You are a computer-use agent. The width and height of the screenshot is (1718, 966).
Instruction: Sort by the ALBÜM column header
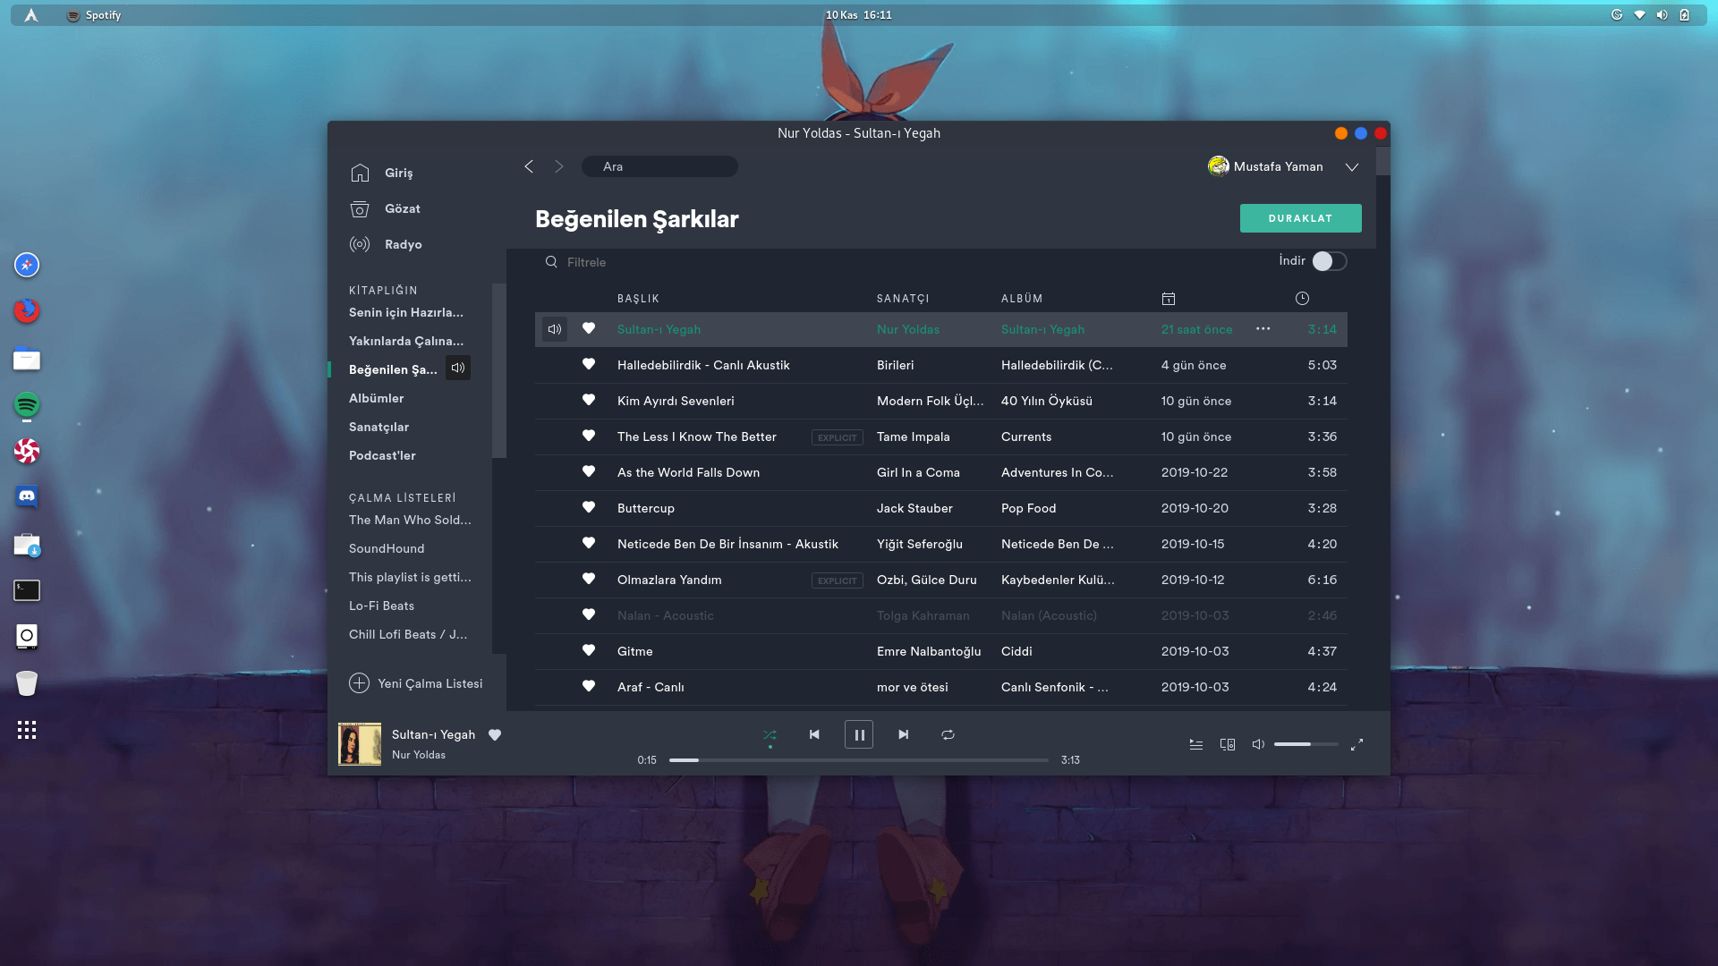[x=1022, y=299]
